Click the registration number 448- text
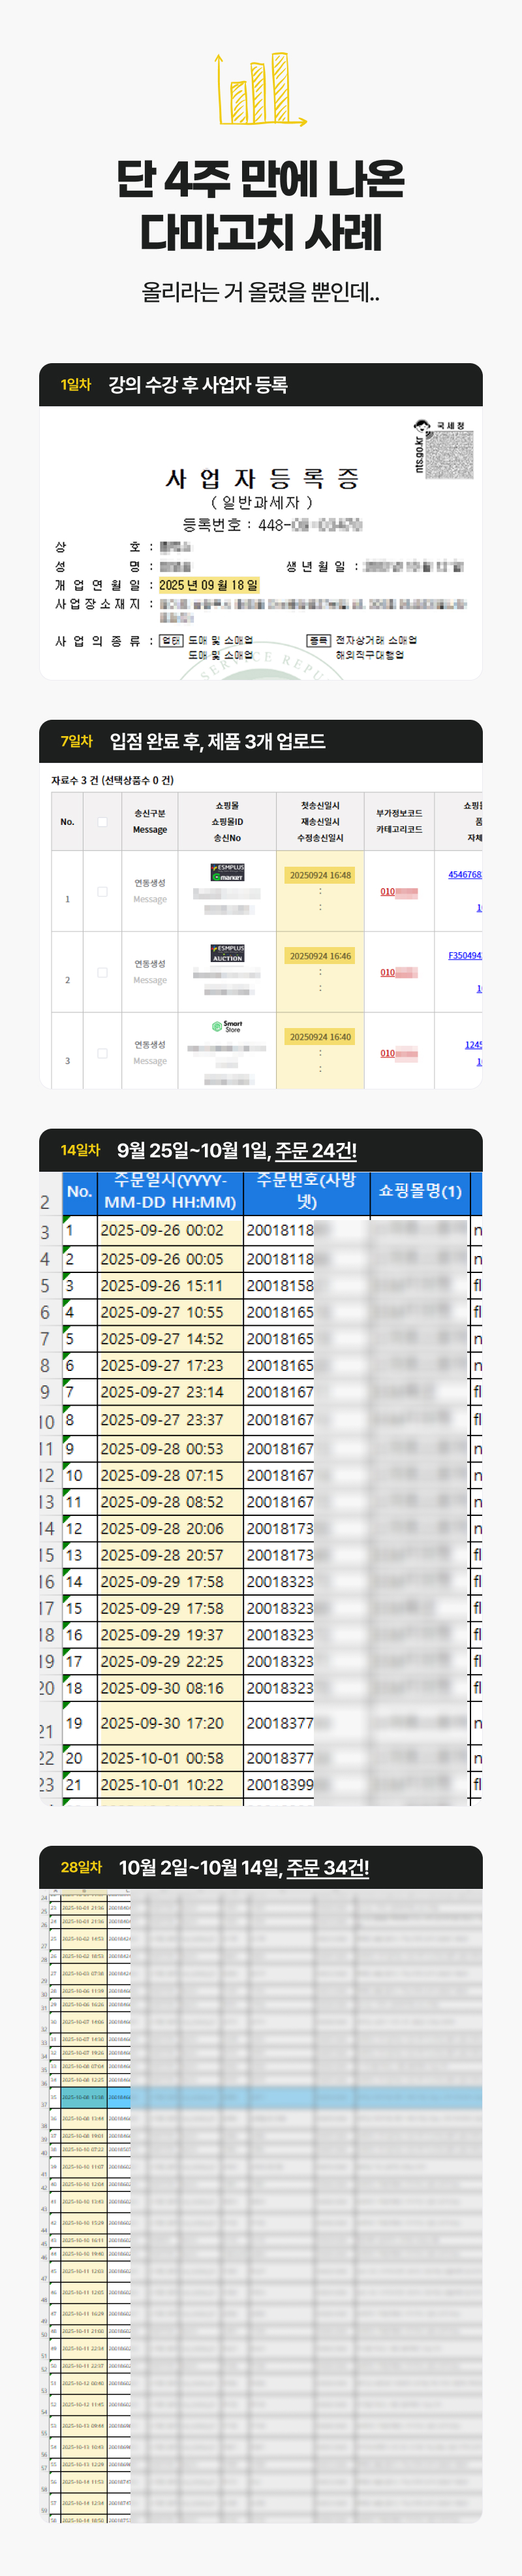The height and width of the screenshot is (2576, 522). click(x=271, y=524)
